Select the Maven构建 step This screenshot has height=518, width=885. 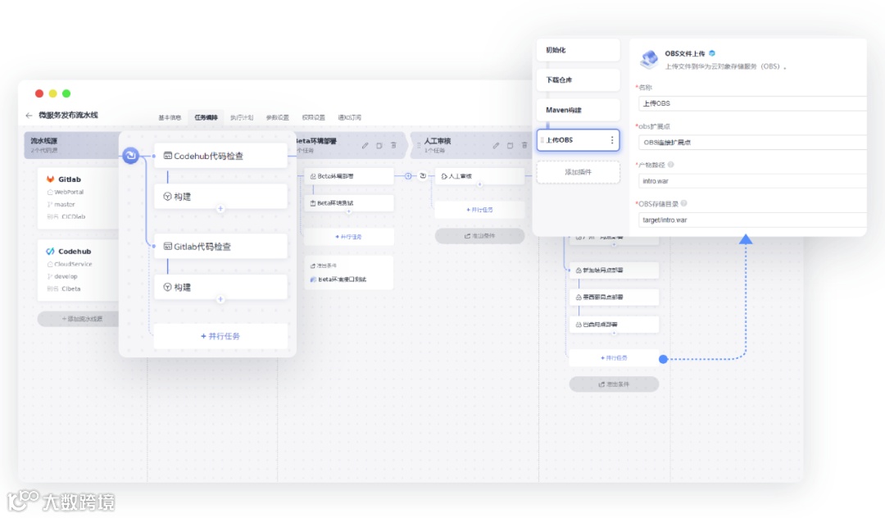pyautogui.click(x=579, y=110)
